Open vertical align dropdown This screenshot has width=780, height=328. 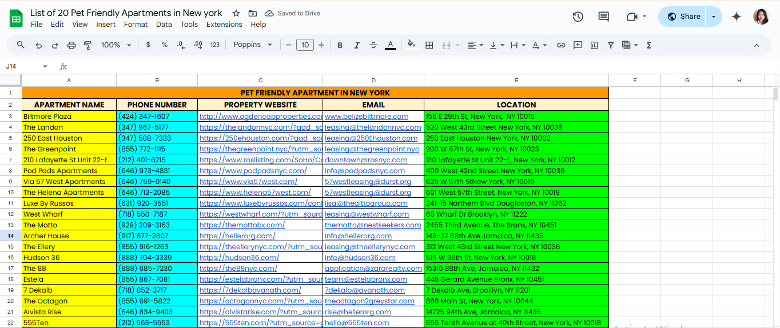point(497,45)
